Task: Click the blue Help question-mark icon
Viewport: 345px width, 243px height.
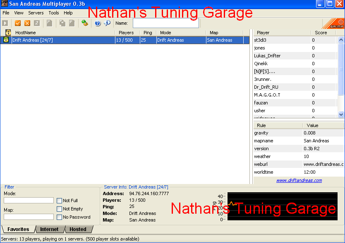Action: (x=98, y=23)
